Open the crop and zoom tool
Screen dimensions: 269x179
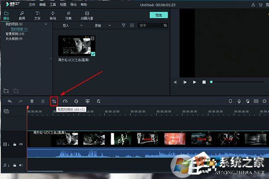54,101
